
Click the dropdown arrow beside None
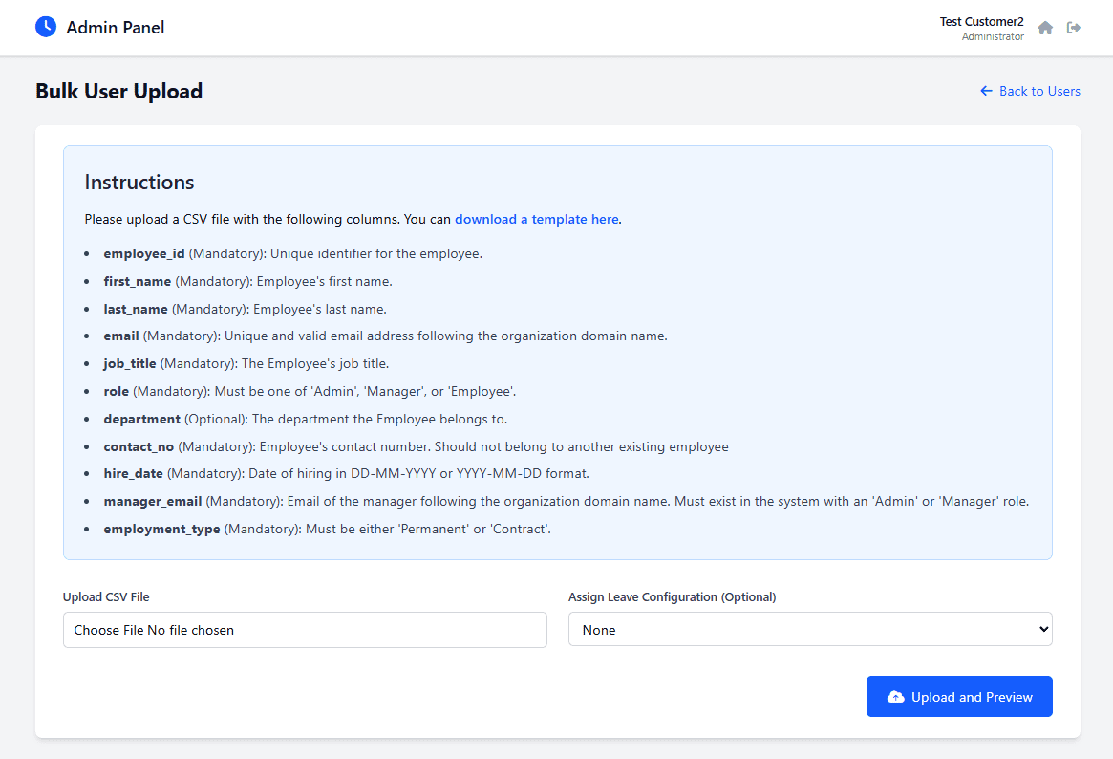tap(1042, 630)
